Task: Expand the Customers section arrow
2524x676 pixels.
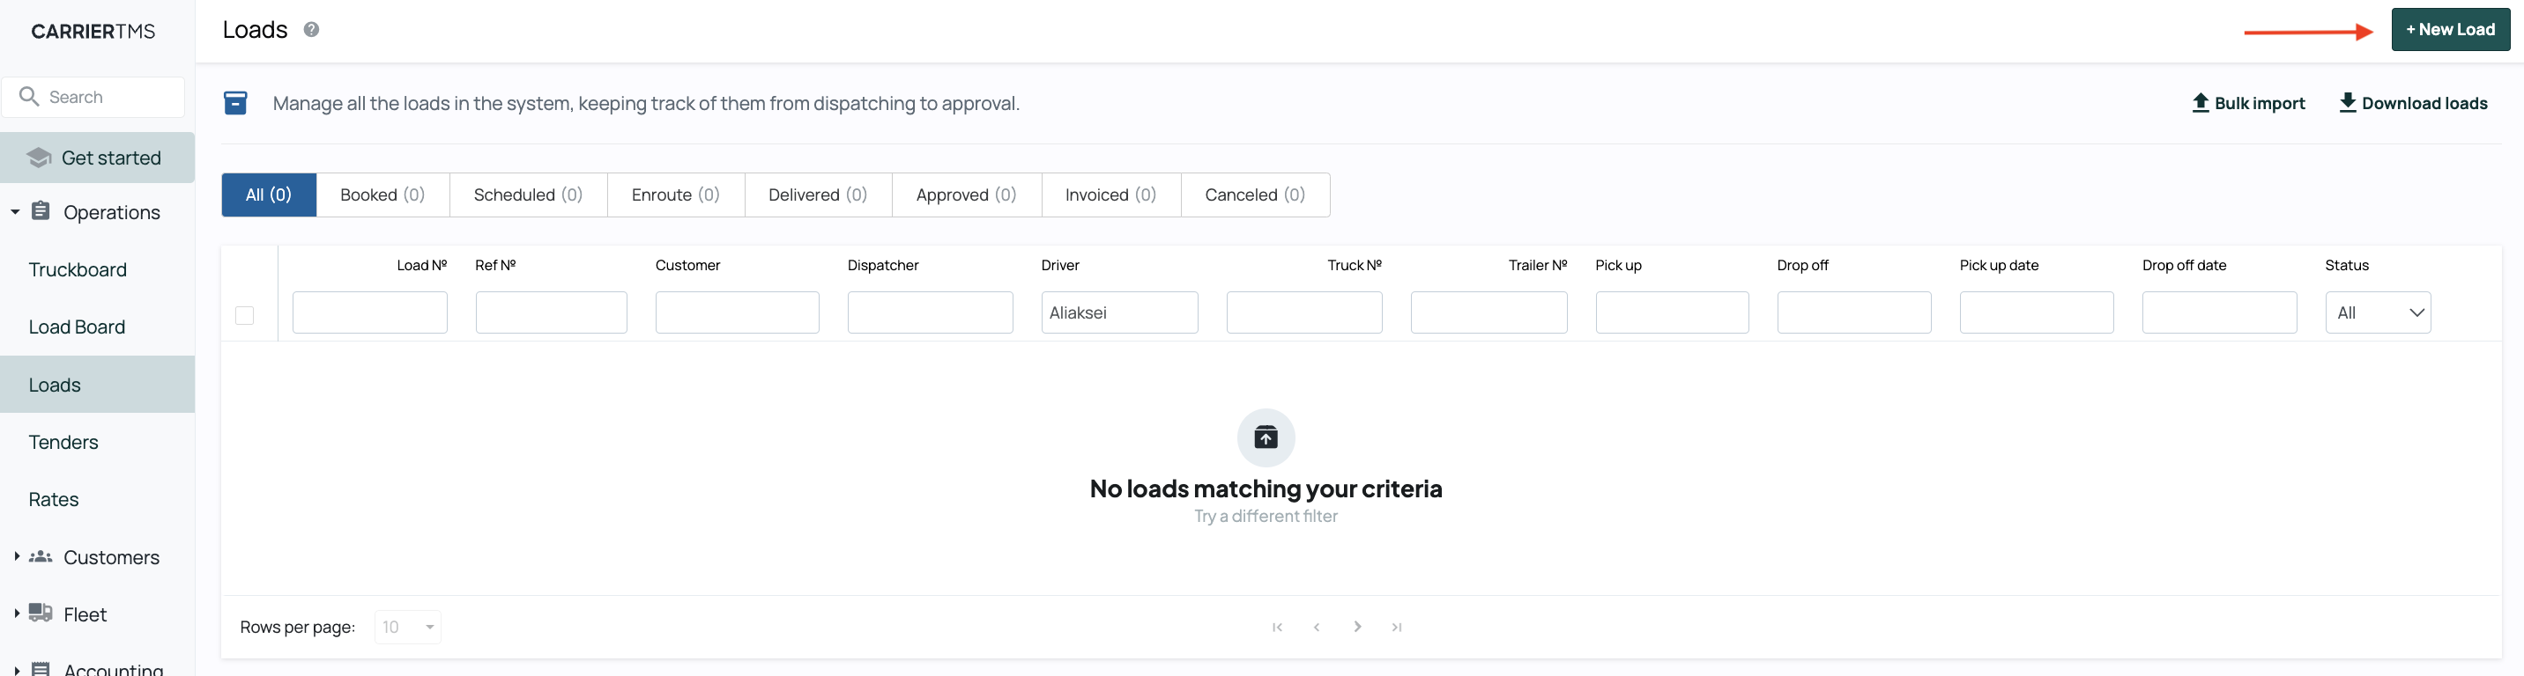Action: (x=16, y=556)
